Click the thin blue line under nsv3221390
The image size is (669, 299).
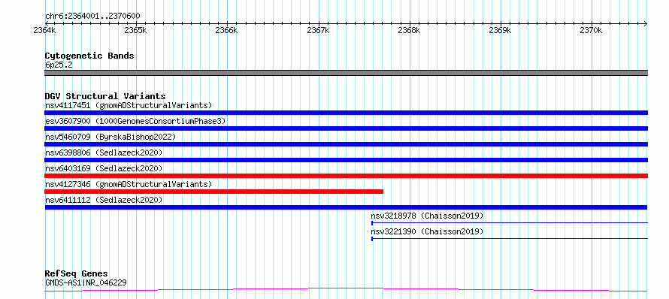click(x=510, y=238)
